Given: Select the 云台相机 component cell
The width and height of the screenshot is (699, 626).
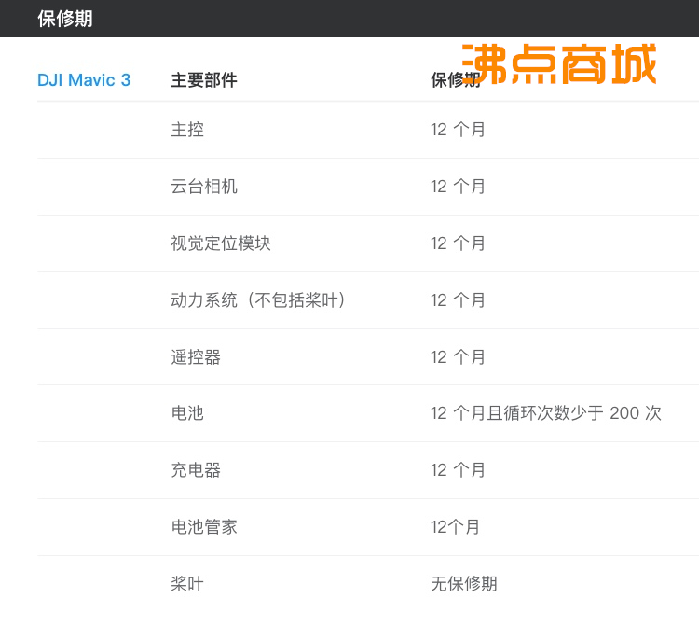Looking at the screenshot, I should [204, 187].
